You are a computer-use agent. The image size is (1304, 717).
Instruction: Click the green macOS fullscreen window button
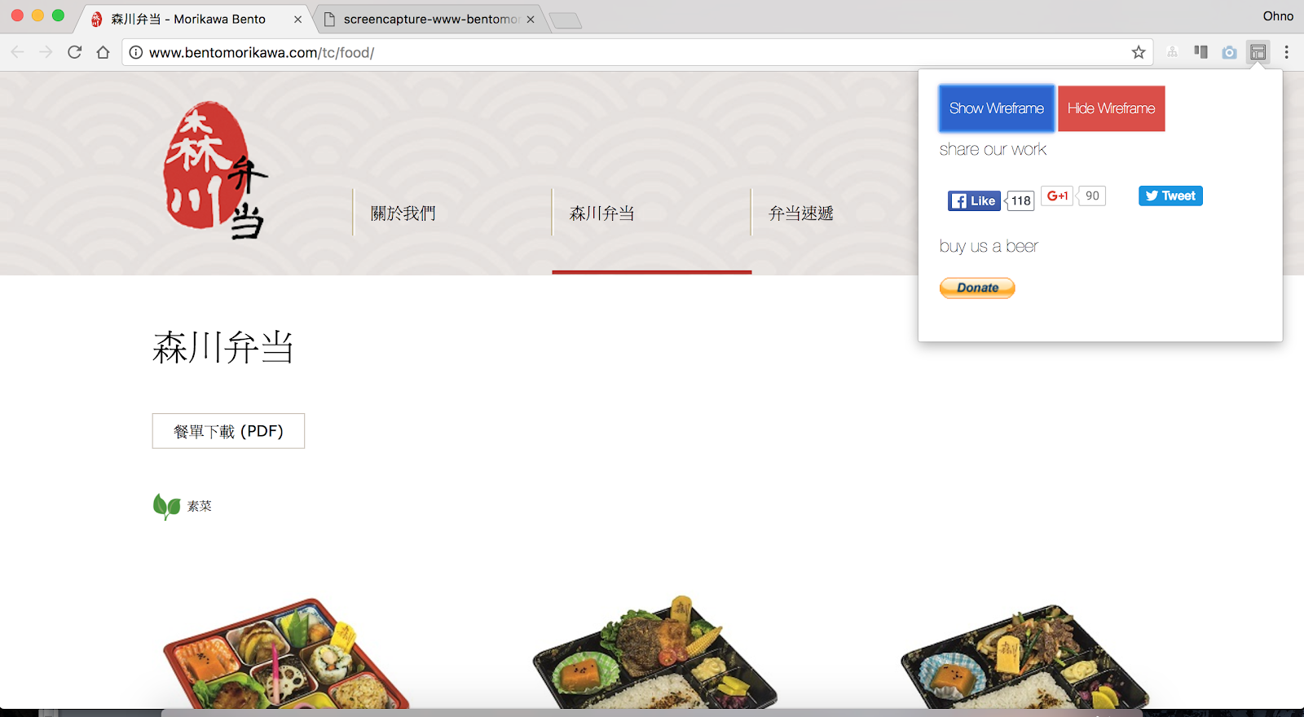[58, 15]
